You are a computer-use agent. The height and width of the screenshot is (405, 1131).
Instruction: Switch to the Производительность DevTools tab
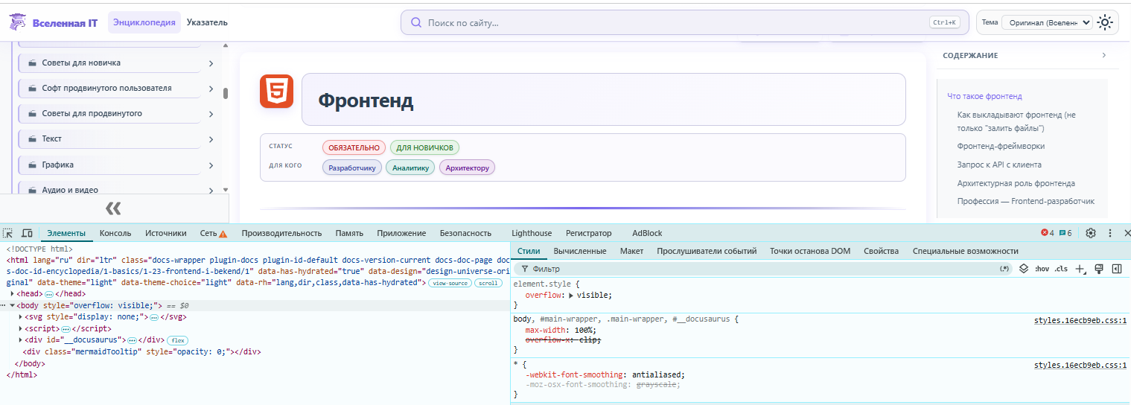pyautogui.click(x=281, y=233)
